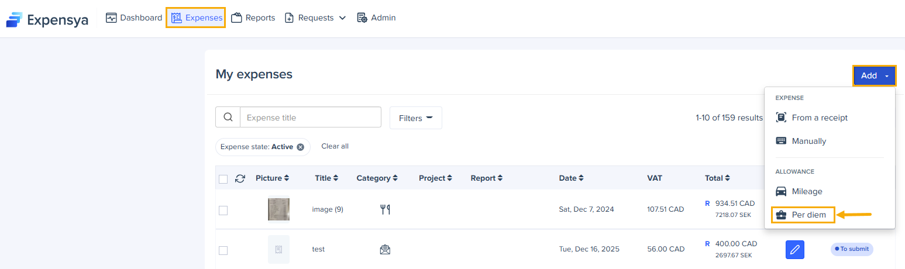The width and height of the screenshot is (905, 269).
Task: Expand the Requests dropdown menu
Action: click(316, 18)
